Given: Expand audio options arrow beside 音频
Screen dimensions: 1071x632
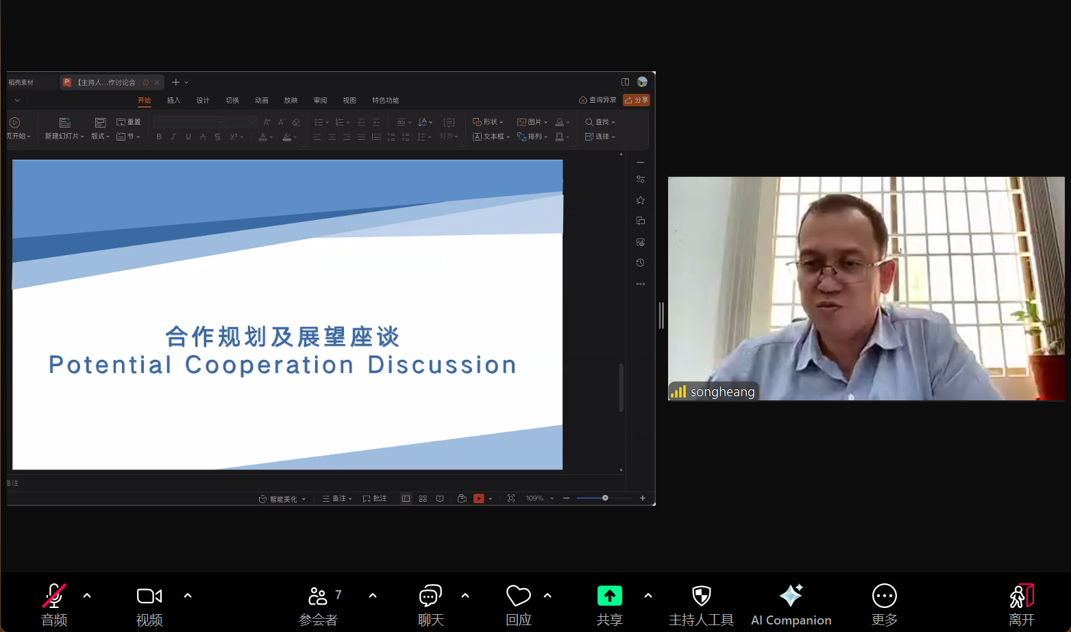Looking at the screenshot, I should 87,596.
